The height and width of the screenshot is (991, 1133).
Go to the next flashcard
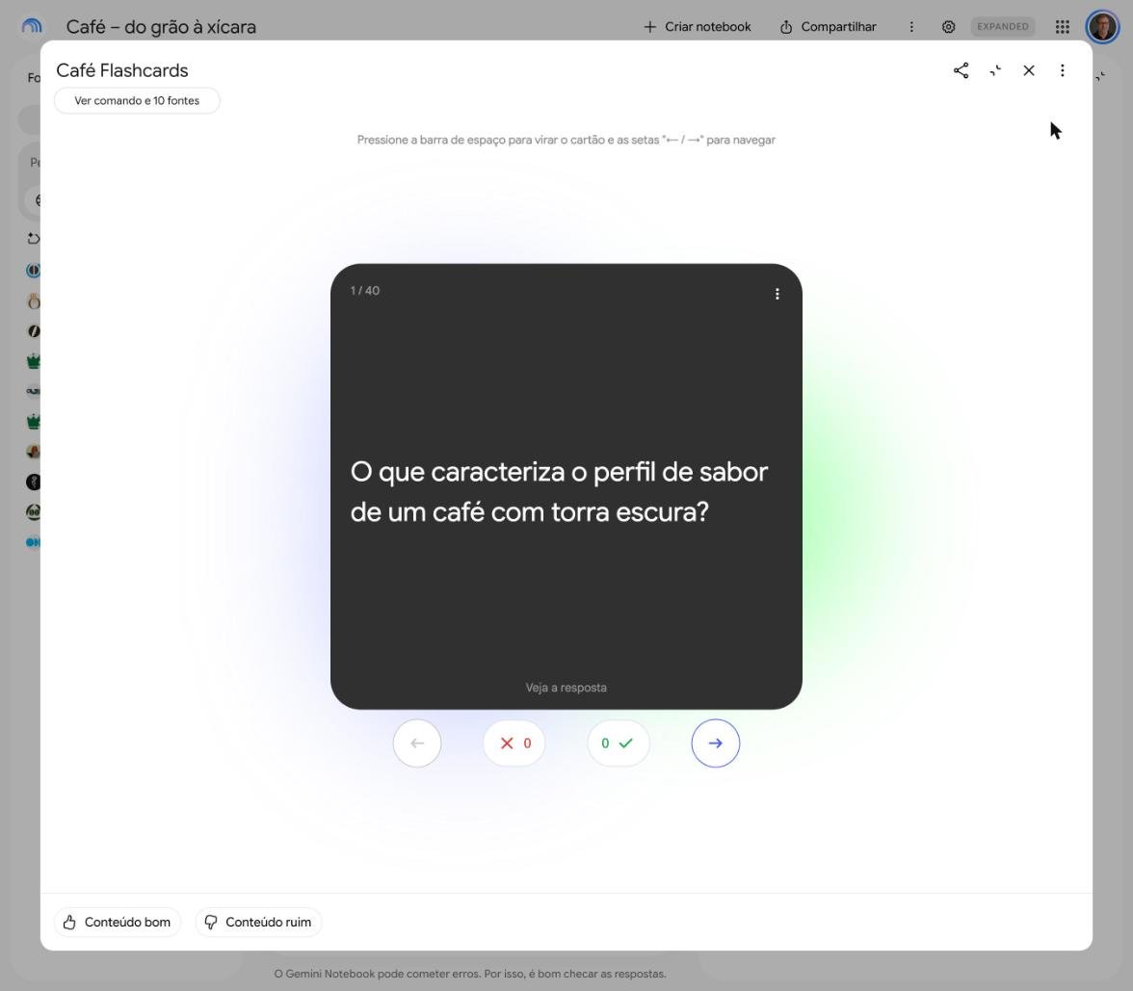pyautogui.click(x=715, y=743)
